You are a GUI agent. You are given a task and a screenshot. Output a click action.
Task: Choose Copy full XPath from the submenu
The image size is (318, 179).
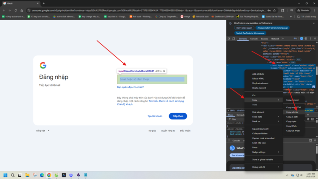click(293, 131)
